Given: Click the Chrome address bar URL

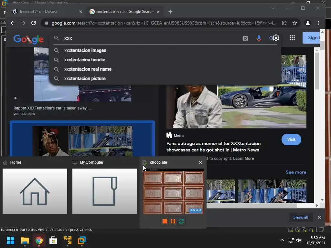Looking at the screenshot, I should (164, 23).
